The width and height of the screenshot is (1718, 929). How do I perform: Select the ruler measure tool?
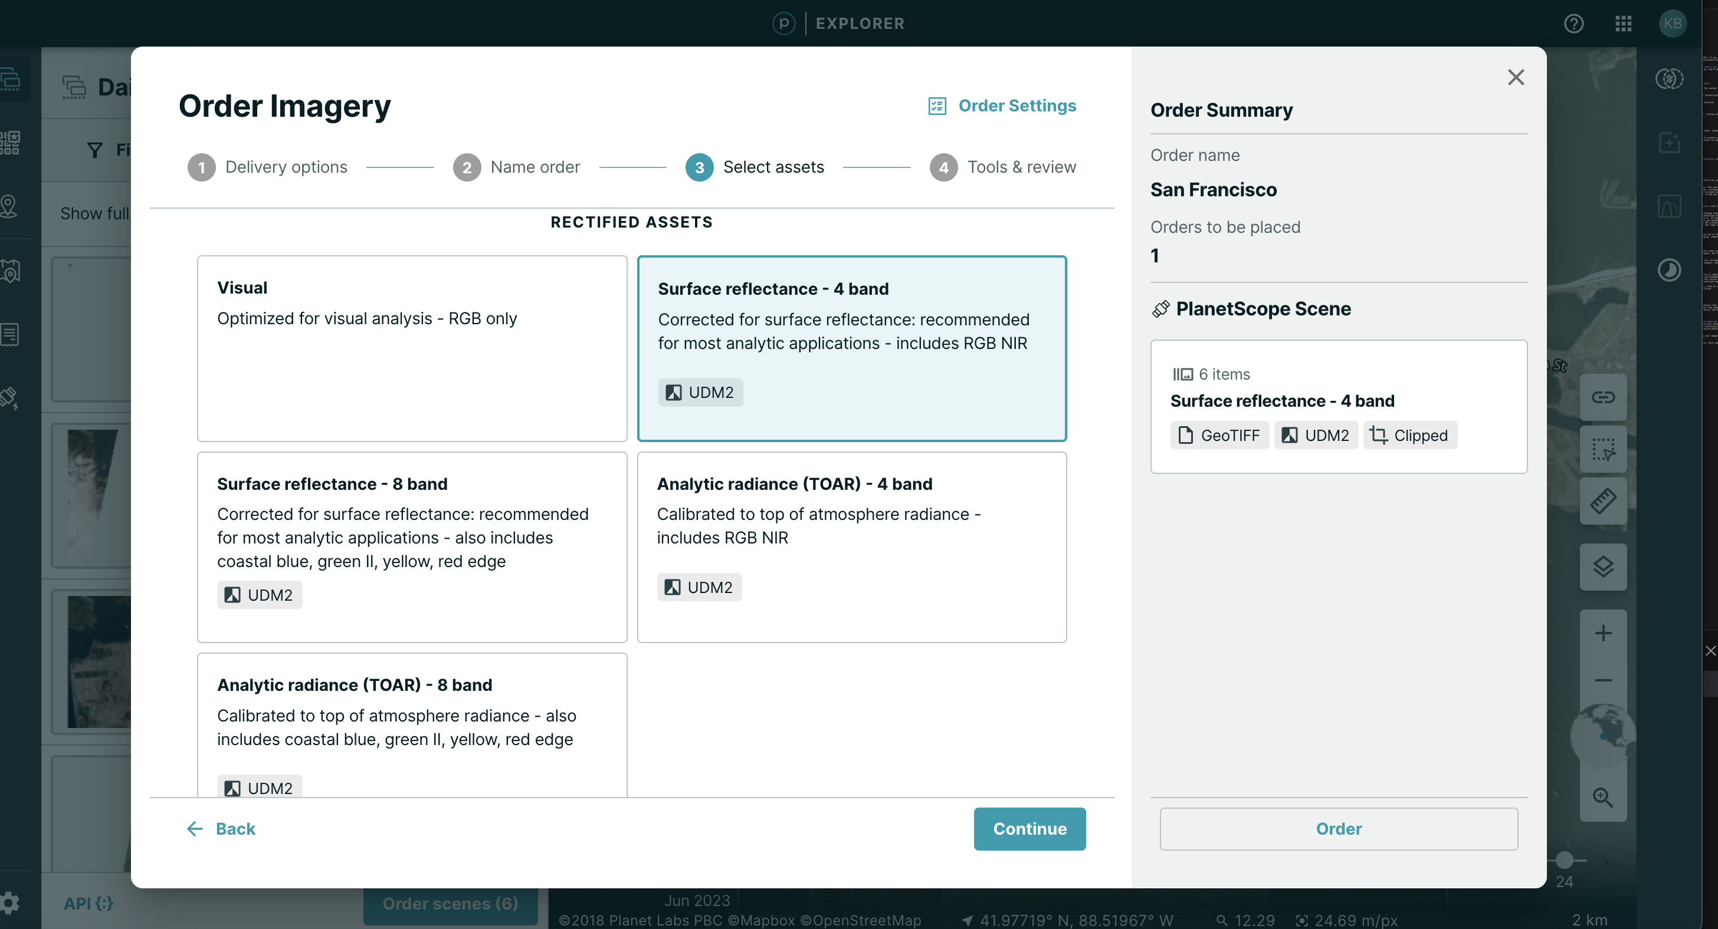point(1602,501)
